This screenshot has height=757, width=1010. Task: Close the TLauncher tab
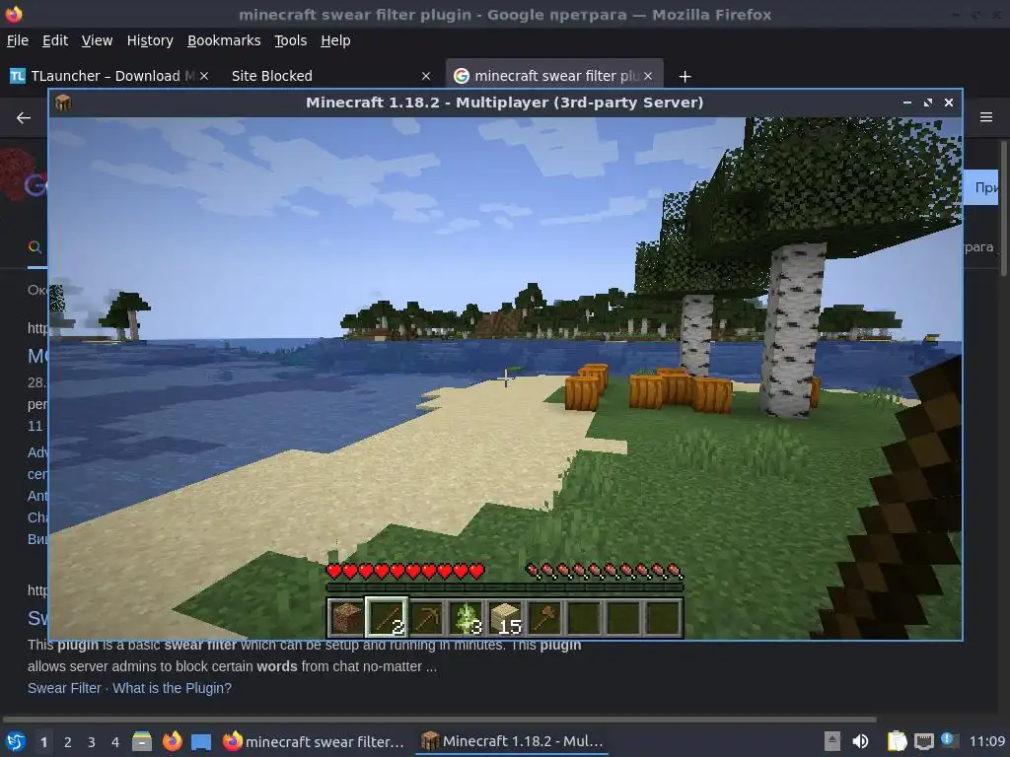pyautogui.click(x=204, y=76)
